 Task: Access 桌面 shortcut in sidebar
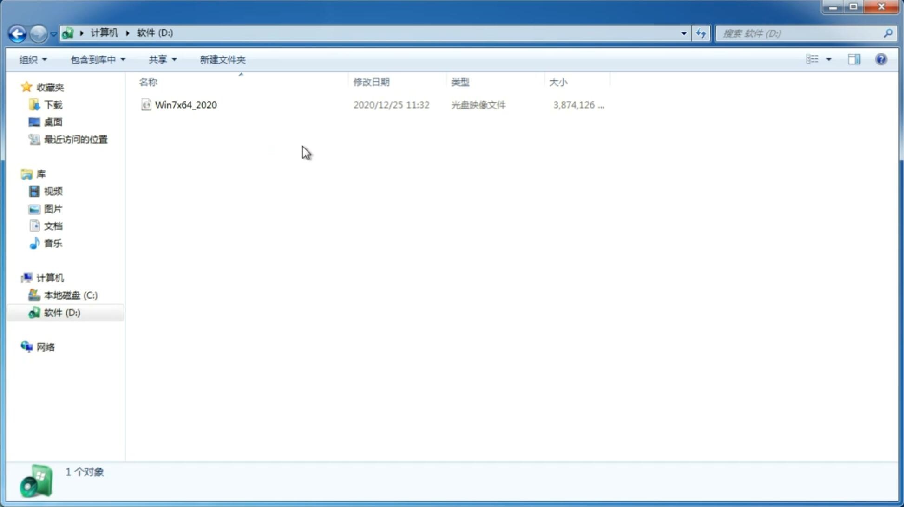click(52, 122)
